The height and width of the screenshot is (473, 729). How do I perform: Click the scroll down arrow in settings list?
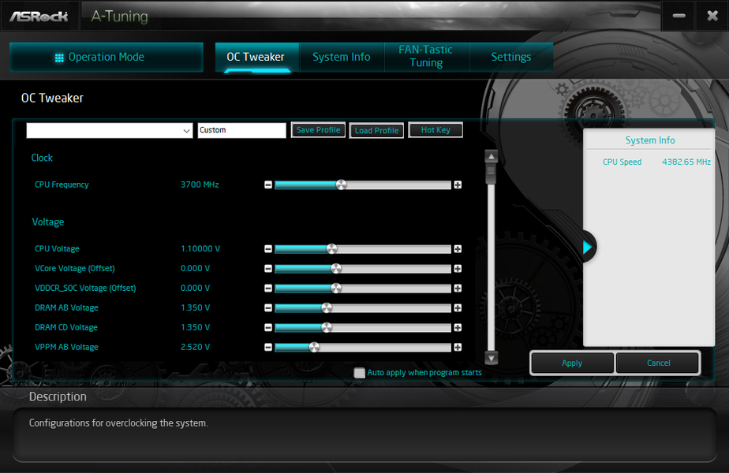[x=492, y=358]
